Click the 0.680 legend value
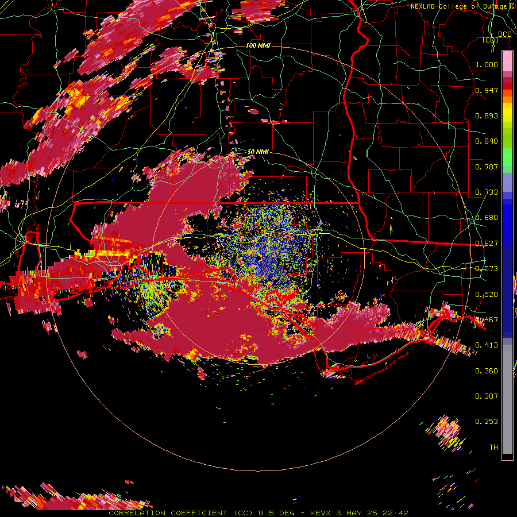This screenshot has height=517, width=517. (487, 218)
